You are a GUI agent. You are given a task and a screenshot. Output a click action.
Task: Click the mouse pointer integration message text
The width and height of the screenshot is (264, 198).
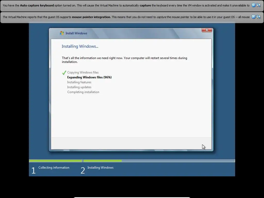point(126,17)
